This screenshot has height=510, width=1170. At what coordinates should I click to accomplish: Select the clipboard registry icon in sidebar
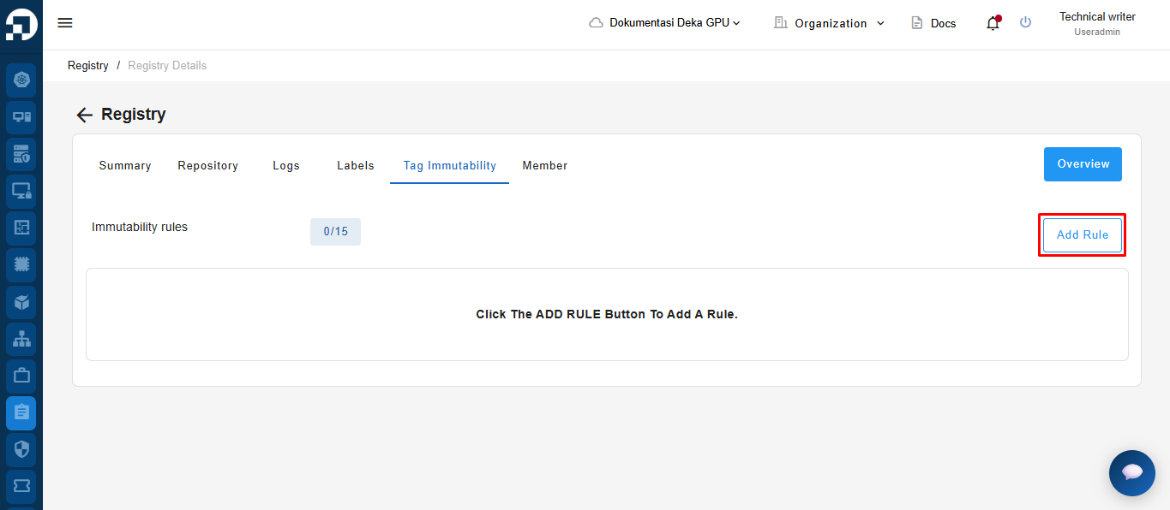[21, 413]
